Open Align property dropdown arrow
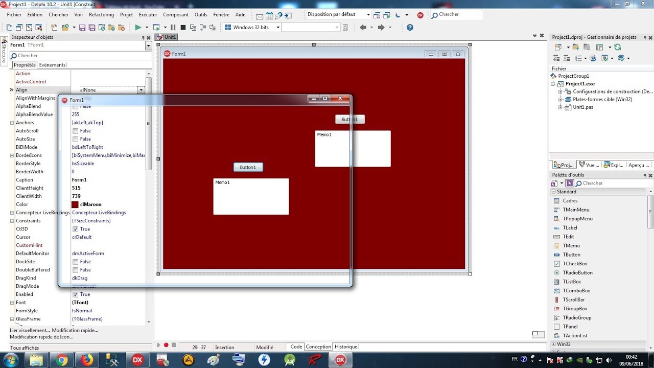654x368 pixels. 141,90
